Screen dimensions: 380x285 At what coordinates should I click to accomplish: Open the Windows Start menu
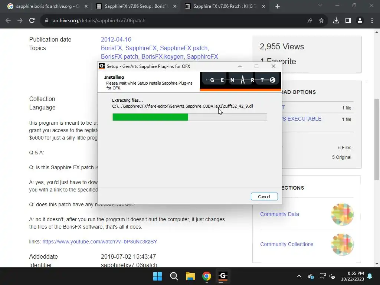[157, 276]
